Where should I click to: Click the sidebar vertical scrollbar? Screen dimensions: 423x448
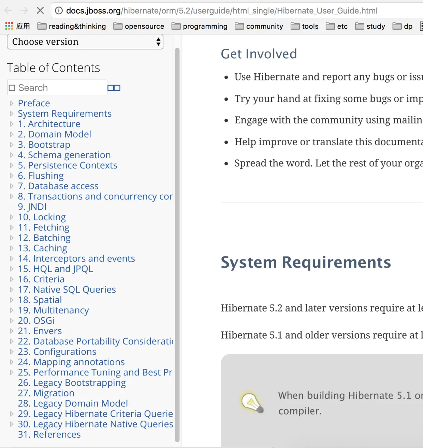pos(177,245)
